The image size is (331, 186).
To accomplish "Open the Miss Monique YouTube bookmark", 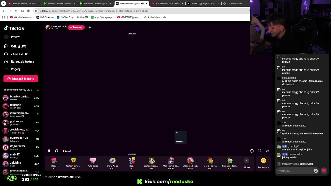I will click(22, 17).
